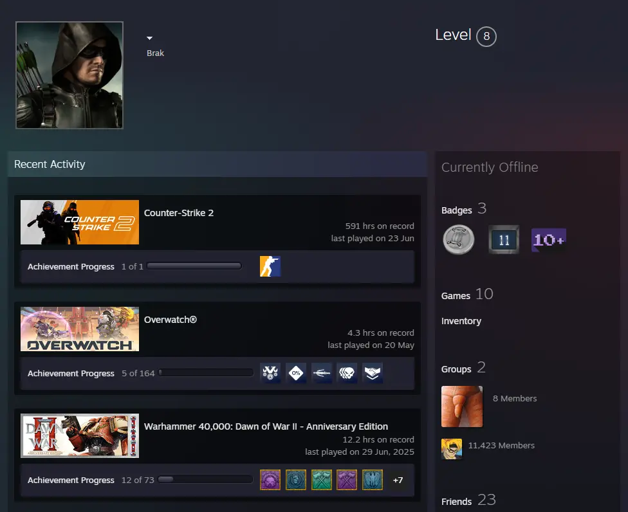Image resolution: width=628 pixels, height=512 pixels.
Task: Click last played on 23 Jun text
Action: [373, 238]
